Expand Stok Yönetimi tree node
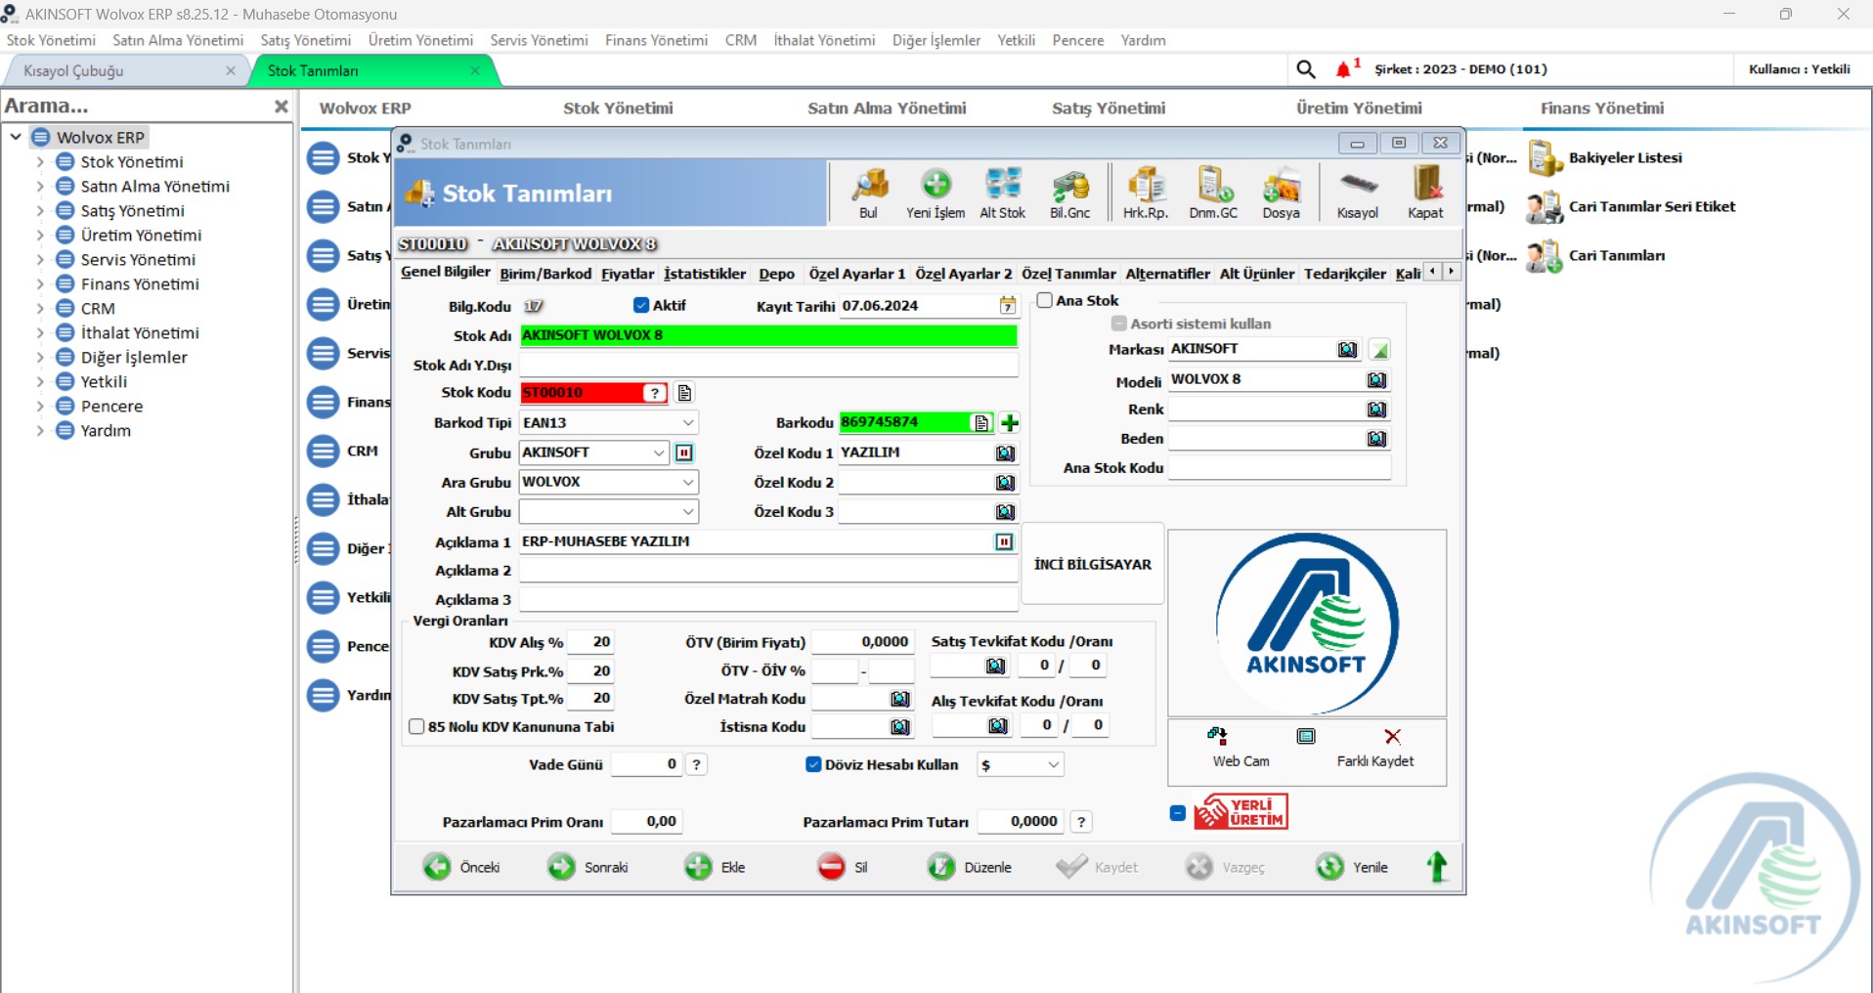The image size is (1873, 993). coord(40,162)
